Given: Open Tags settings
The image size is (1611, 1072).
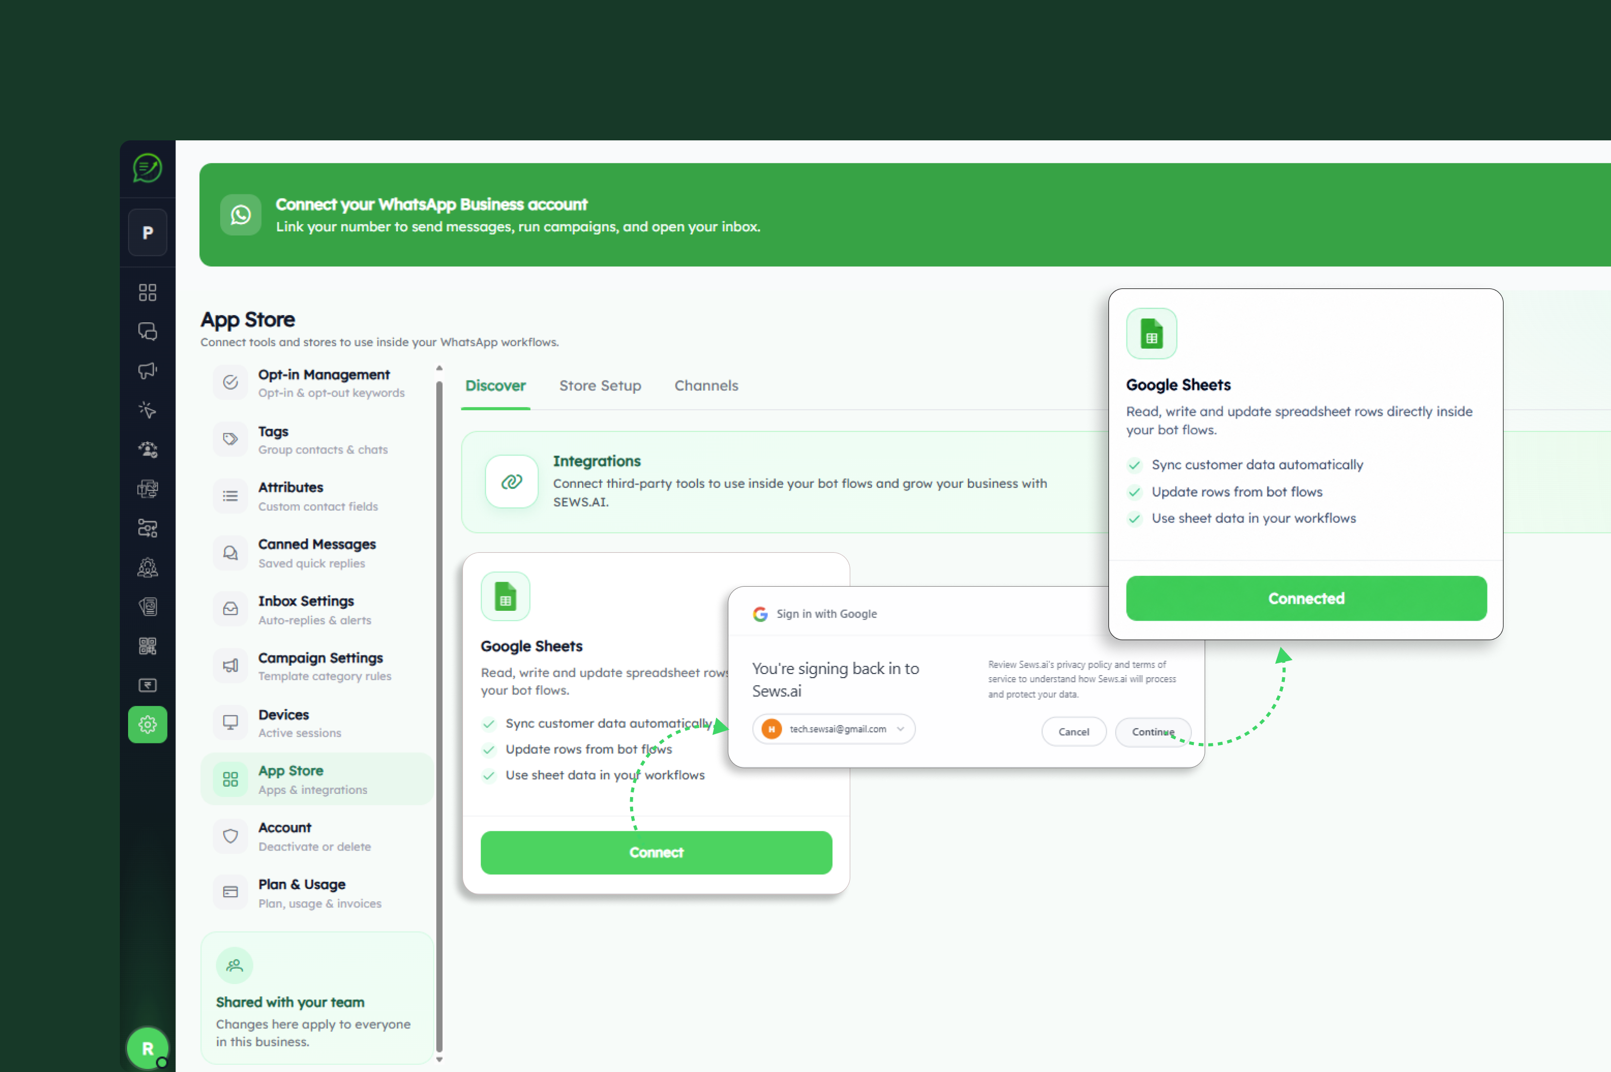Looking at the screenshot, I should pos(317,440).
